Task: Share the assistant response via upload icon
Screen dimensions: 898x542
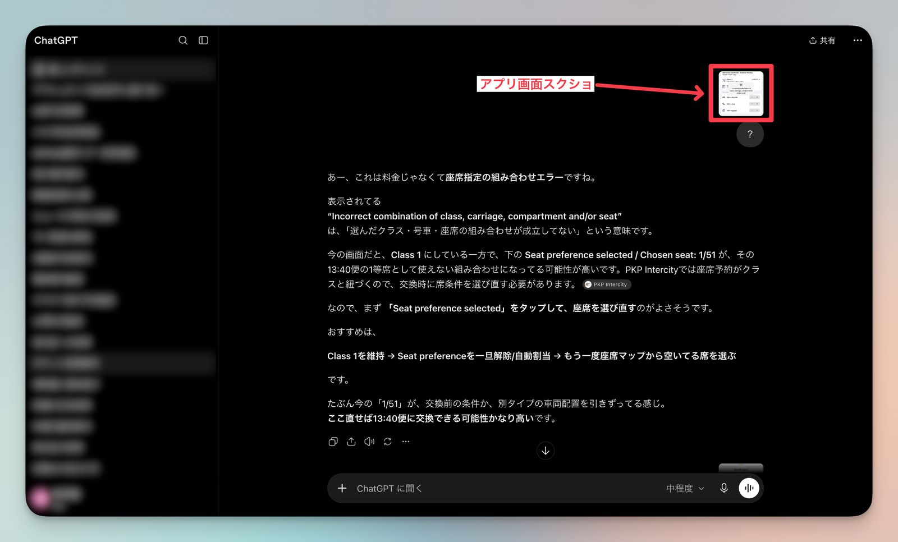Action: [351, 442]
